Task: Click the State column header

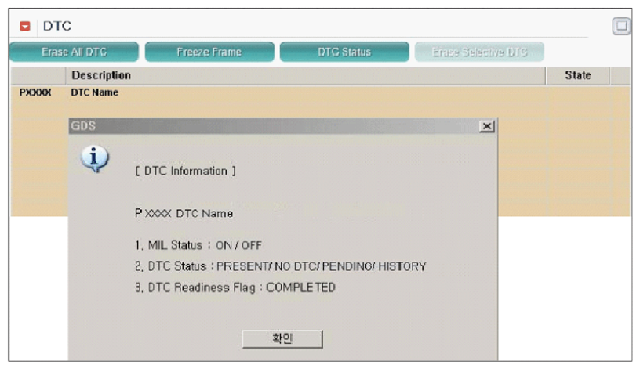Action: tap(577, 75)
